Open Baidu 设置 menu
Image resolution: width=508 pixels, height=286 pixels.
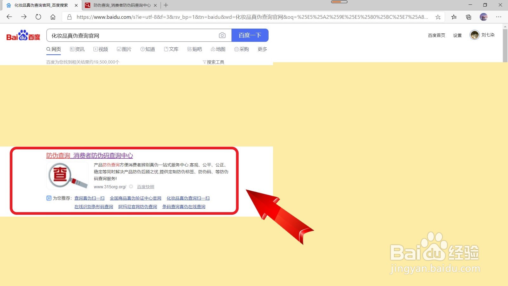(458, 35)
